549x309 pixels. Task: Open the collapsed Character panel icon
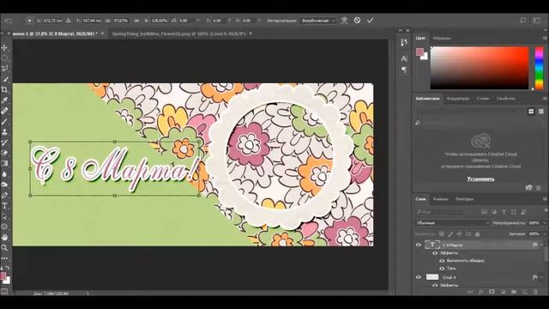404,58
